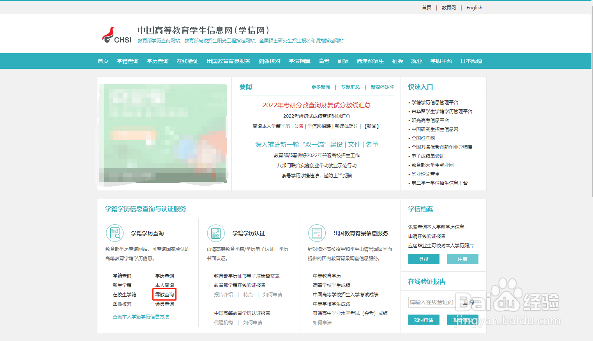Open 教育部学历证书电子注册备案表 link
Image resolution: width=593 pixels, height=341 pixels.
(247, 276)
